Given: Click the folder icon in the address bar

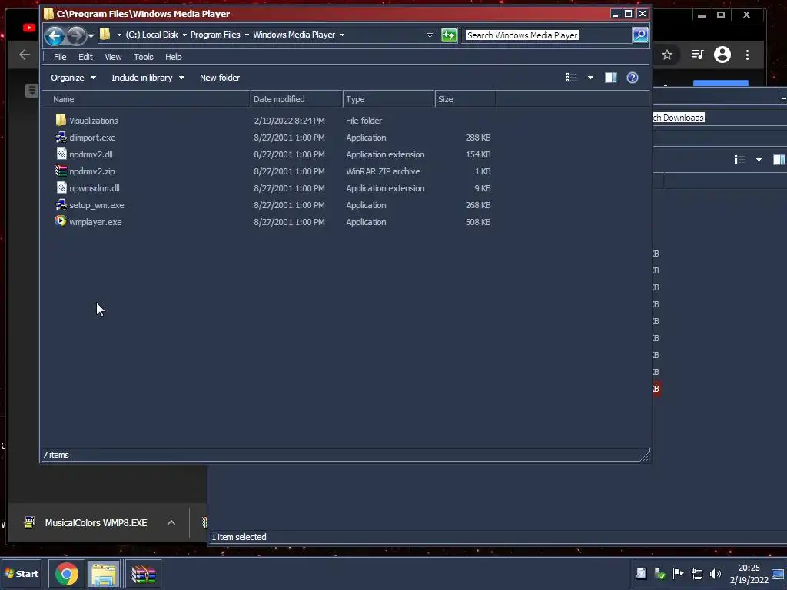Looking at the screenshot, I should click(x=105, y=34).
